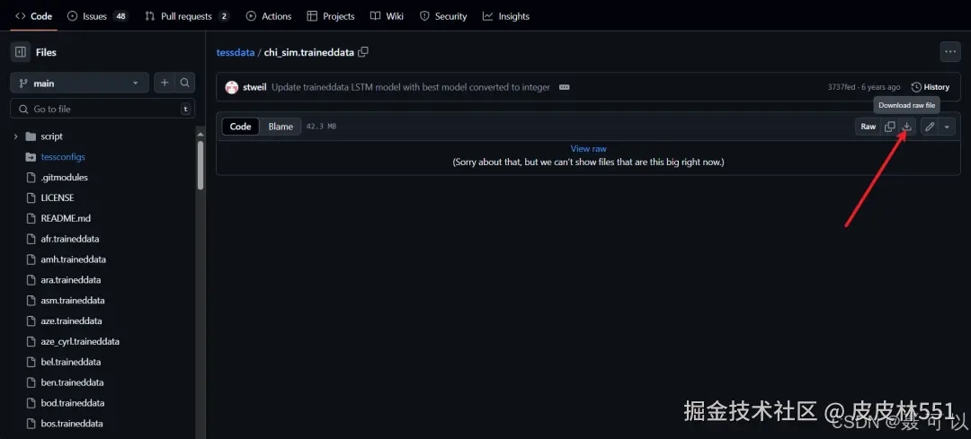Expand commit message ellipsis button

pos(564,87)
